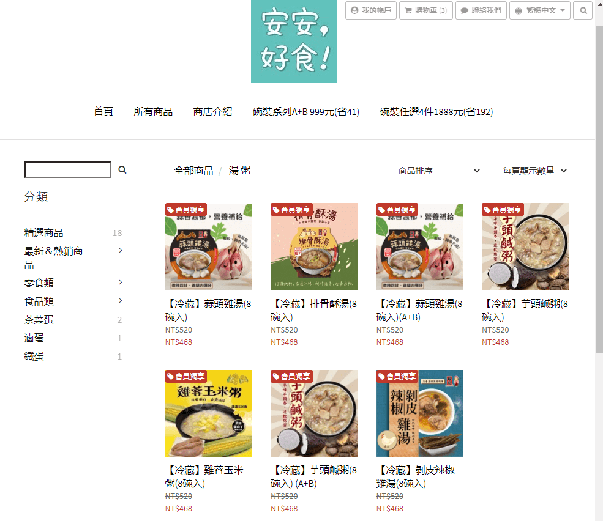
Task: Click the 茶葉蛋 category link
Action: pos(39,320)
